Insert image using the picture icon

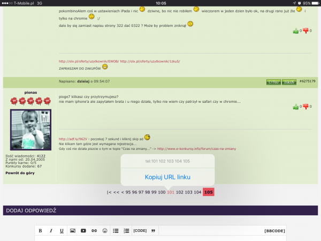[x=73, y=231]
